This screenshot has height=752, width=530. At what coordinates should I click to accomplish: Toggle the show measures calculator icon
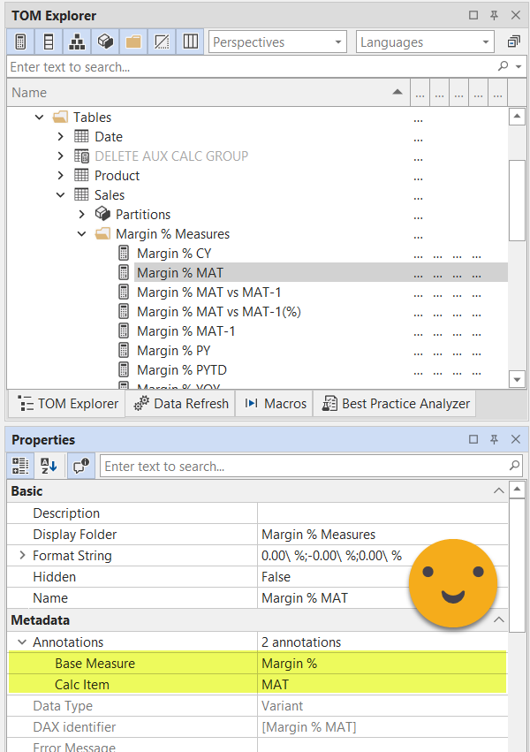coord(20,42)
